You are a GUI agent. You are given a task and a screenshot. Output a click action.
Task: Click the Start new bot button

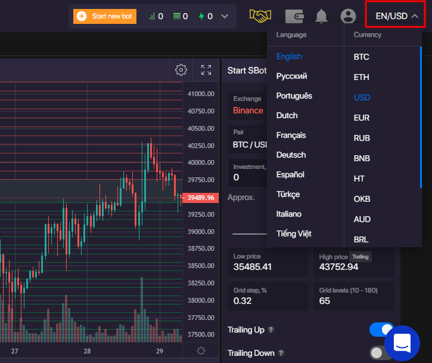(105, 16)
